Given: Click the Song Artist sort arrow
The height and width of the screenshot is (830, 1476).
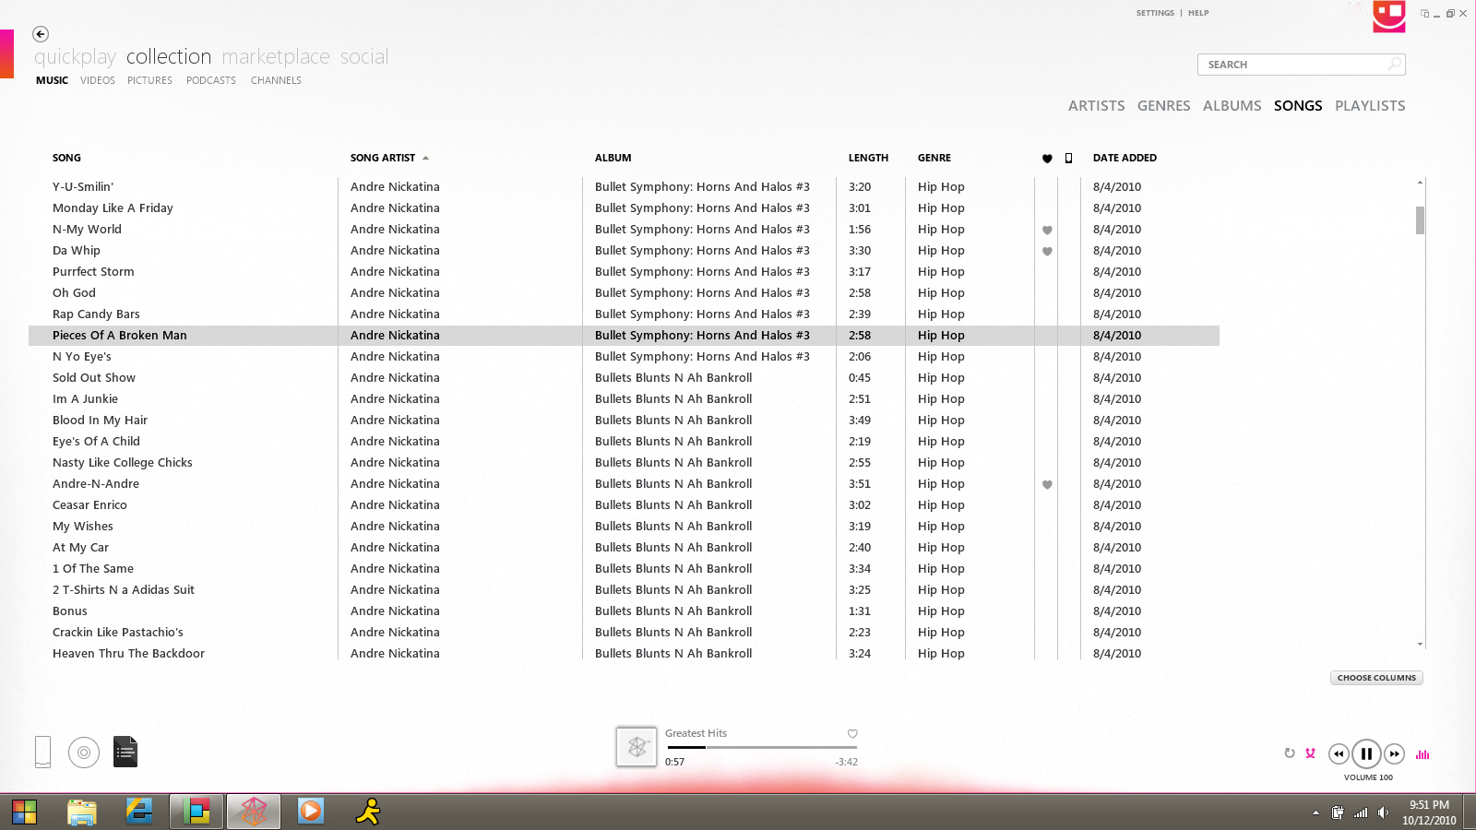Looking at the screenshot, I should [x=425, y=158].
